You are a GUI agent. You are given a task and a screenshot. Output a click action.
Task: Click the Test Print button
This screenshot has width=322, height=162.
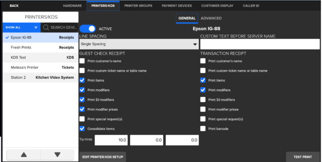[303, 157]
